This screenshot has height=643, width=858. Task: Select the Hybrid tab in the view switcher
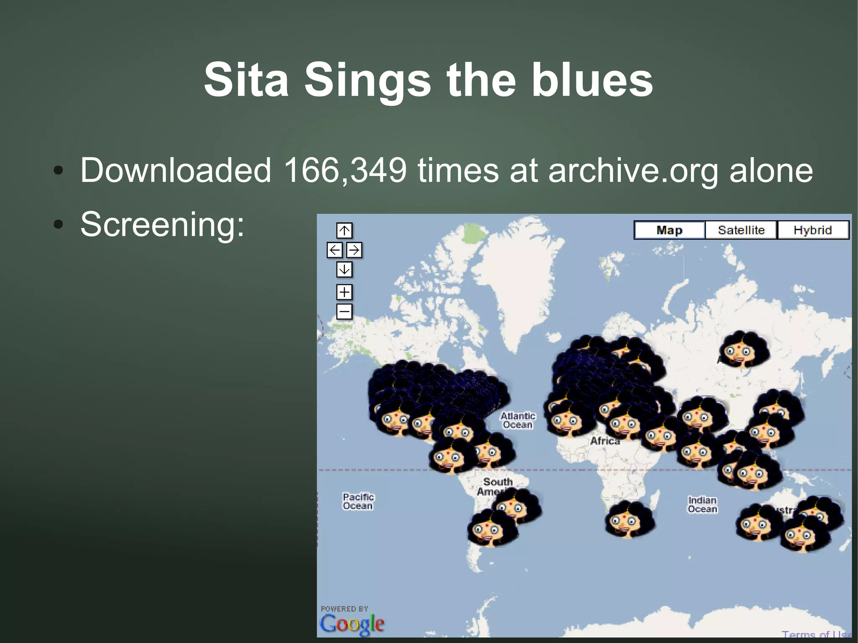813,230
